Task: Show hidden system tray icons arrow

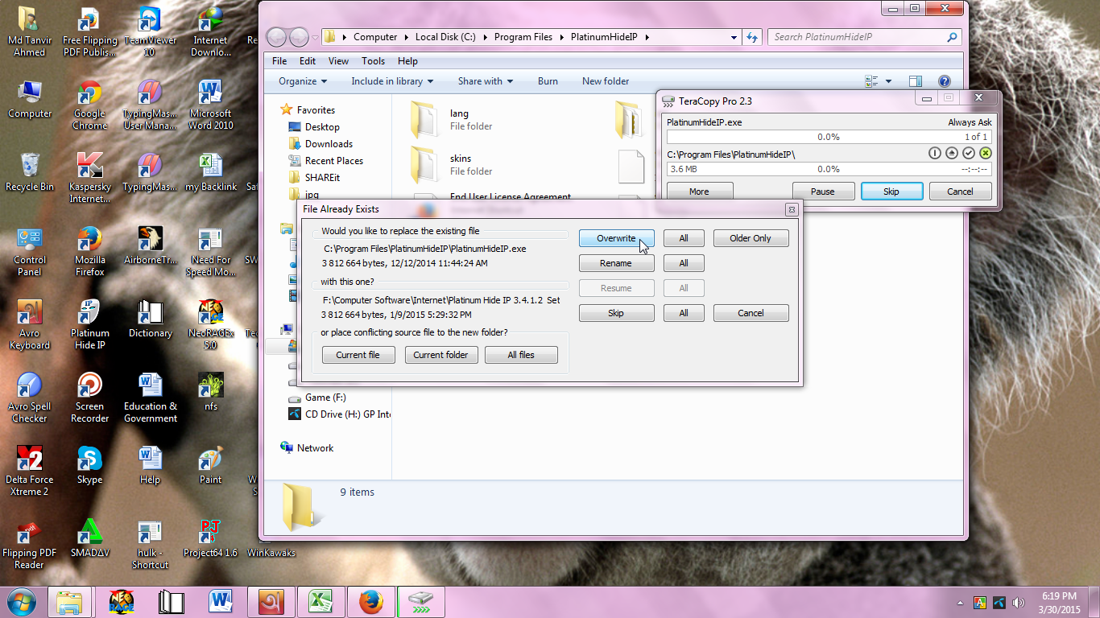Action: click(960, 603)
